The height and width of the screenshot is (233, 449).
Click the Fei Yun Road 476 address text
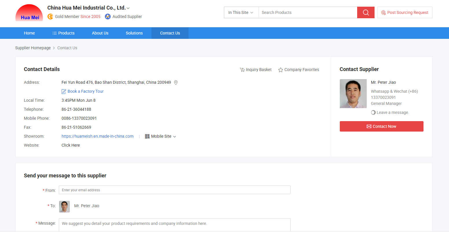(x=116, y=82)
